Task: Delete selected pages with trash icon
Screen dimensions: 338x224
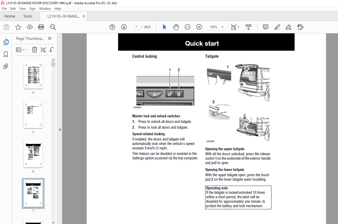Action: [x=34, y=50]
